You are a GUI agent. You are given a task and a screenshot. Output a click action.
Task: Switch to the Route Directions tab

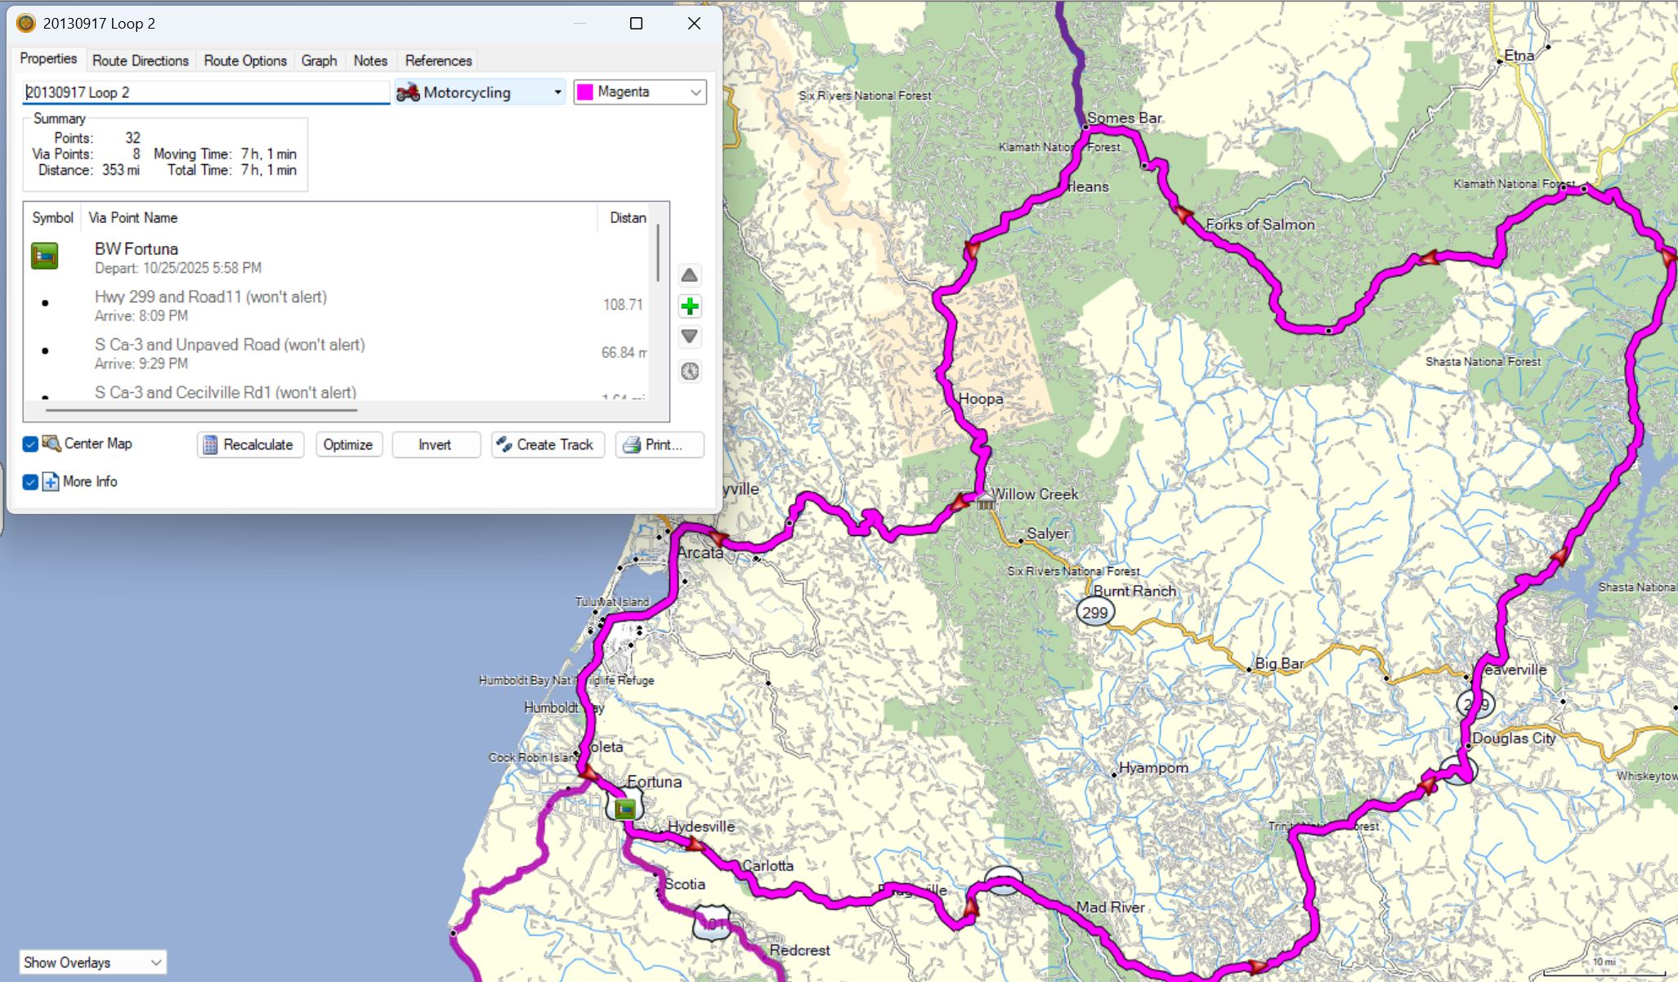(140, 60)
